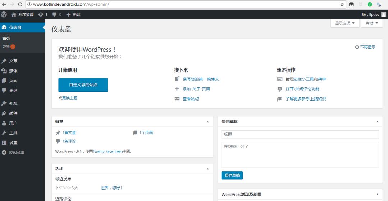Image resolution: width=388 pixels, height=201 pixels.
Task: Click the 自定义您的站点 button
Action: click(83, 85)
